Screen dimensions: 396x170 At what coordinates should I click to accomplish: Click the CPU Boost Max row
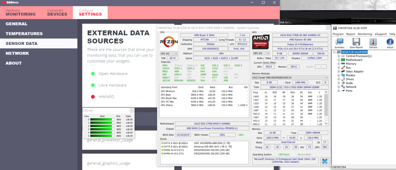(204, 98)
